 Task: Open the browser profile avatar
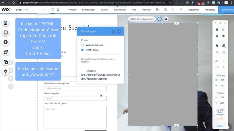point(226,3)
